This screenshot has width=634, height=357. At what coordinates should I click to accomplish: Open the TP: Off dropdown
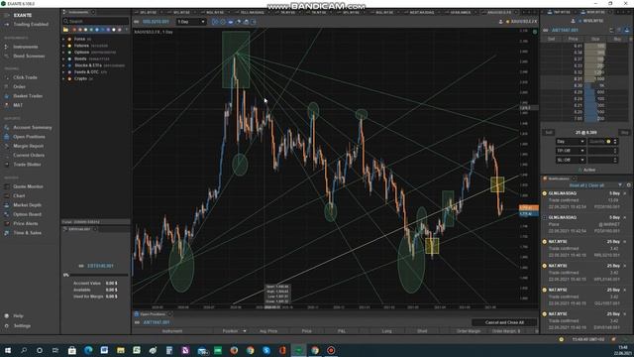[571, 151]
